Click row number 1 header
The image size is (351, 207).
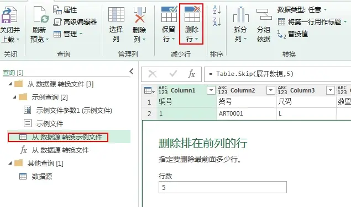click(x=149, y=102)
